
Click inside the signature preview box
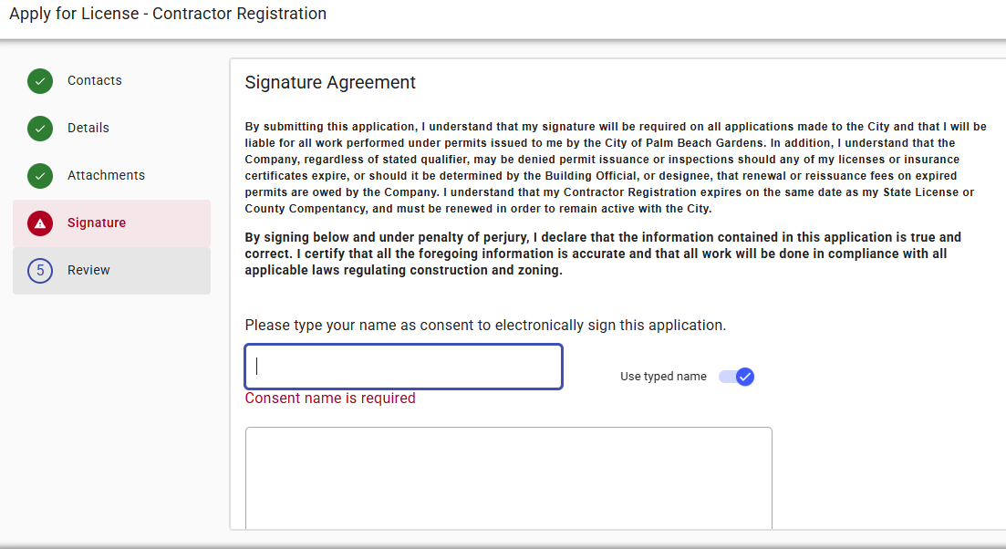[x=508, y=477]
